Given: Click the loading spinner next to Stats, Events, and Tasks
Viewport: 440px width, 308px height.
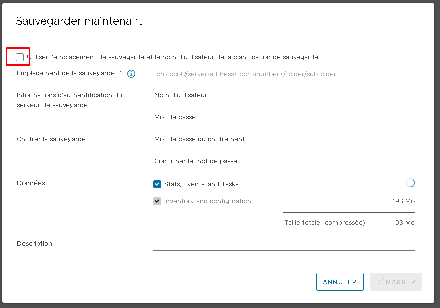Looking at the screenshot, I should (410, 183).
